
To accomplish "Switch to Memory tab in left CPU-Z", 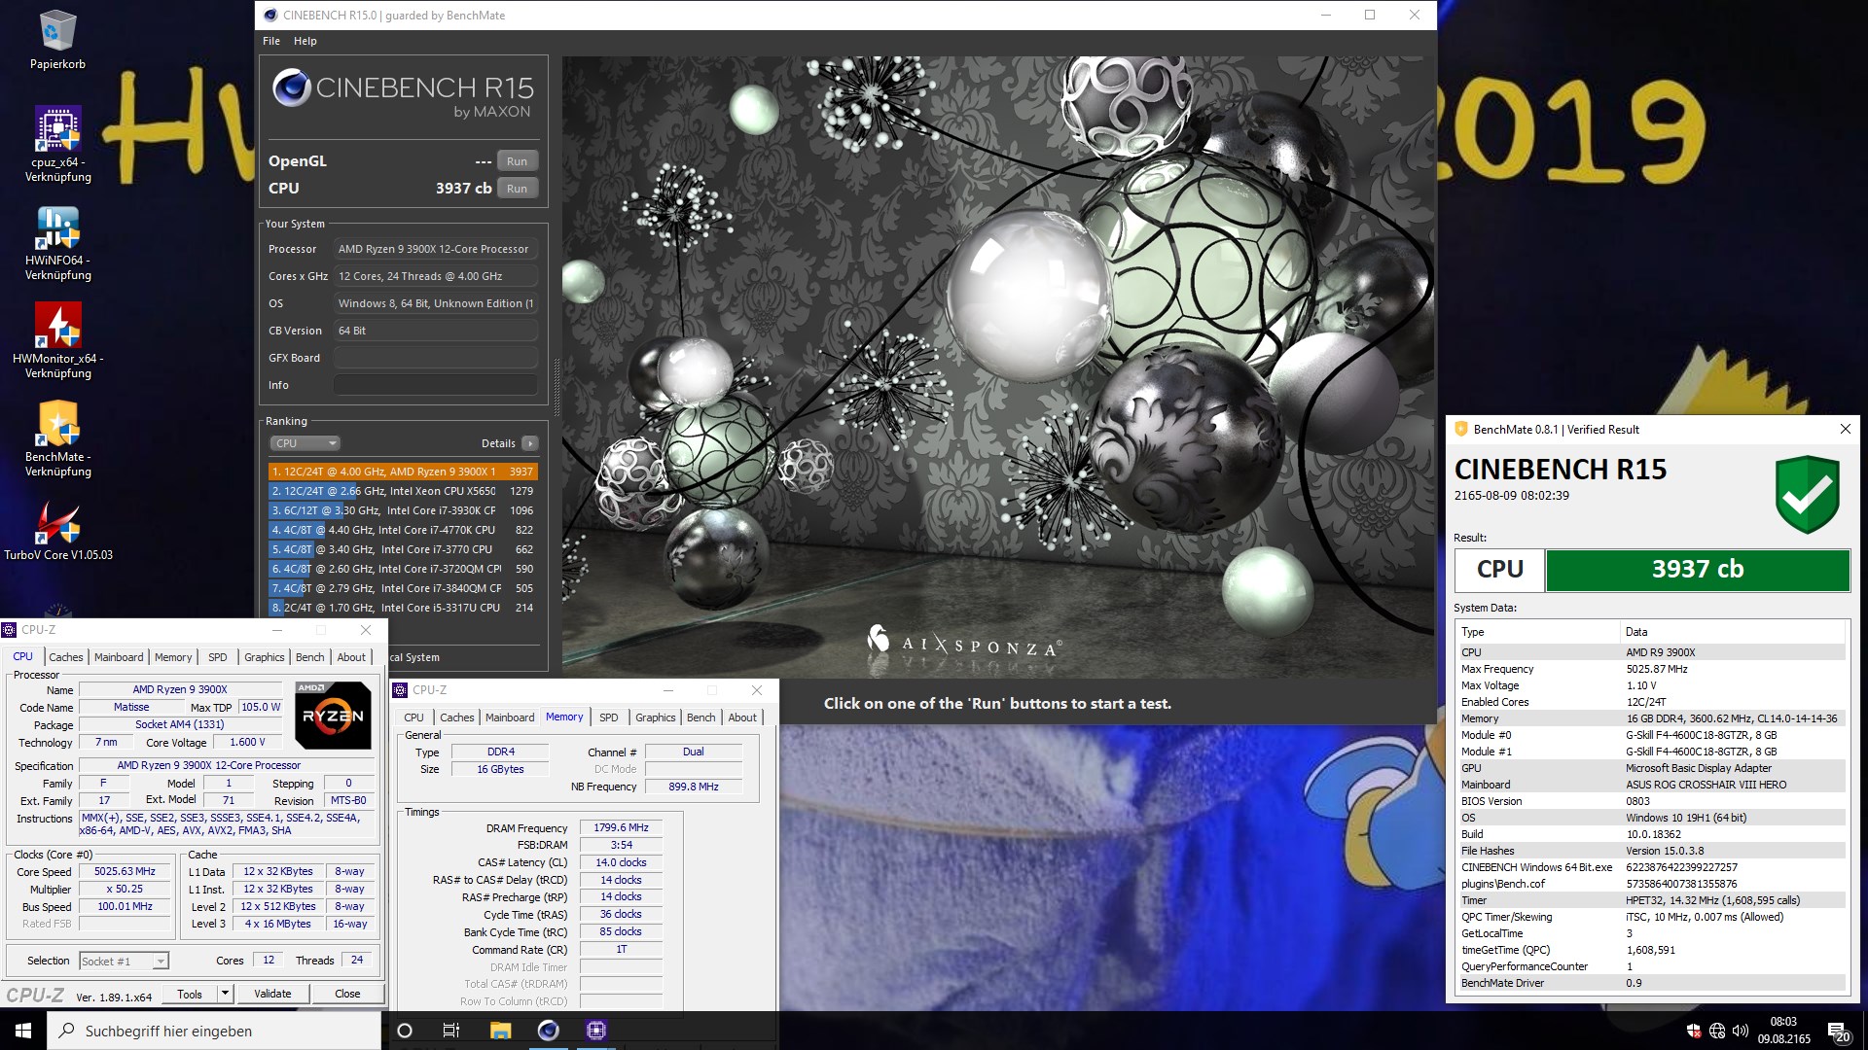I will click(x=173, y=657).
